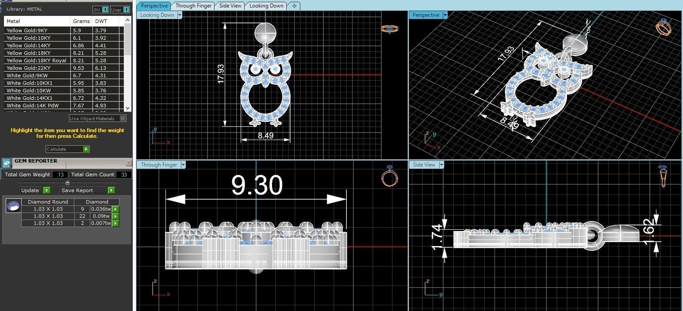The image size is (683, 311).
Task: Click the ring icon in Side View viewport
Action: pyautogui.click(x=663, y=176)
